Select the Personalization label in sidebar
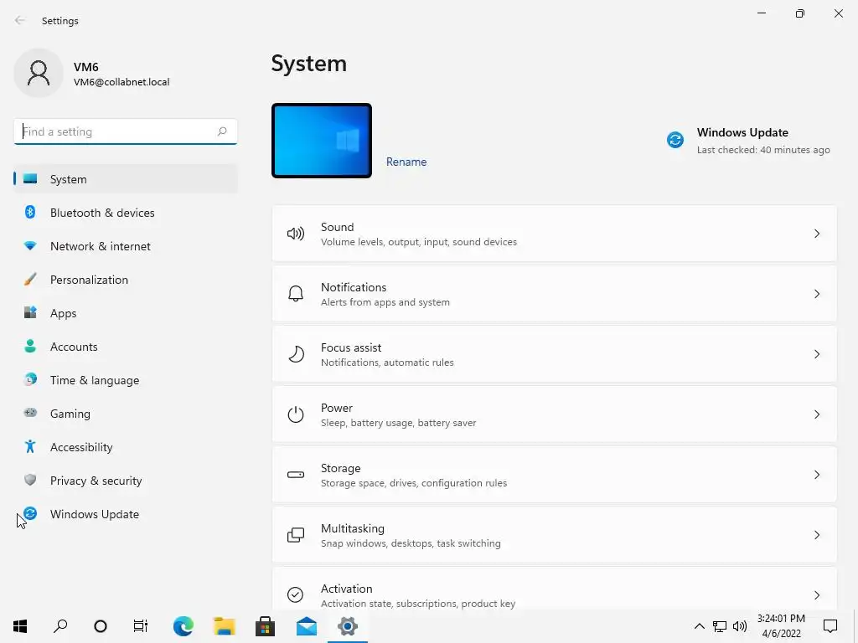This screenshot has width=858, height=643. (89, 280)
